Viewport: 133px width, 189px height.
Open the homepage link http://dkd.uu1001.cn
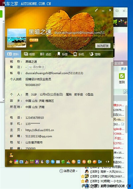click(40, 130)
